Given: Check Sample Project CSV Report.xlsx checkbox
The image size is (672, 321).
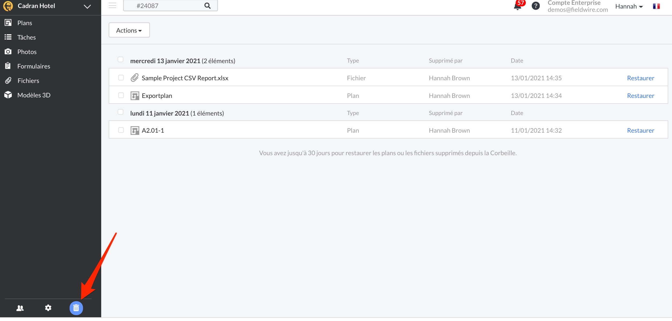Looking at the screenshot, I should [x=121, y=78].
